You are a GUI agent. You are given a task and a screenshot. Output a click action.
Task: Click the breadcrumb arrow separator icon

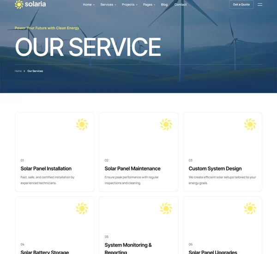24,71
